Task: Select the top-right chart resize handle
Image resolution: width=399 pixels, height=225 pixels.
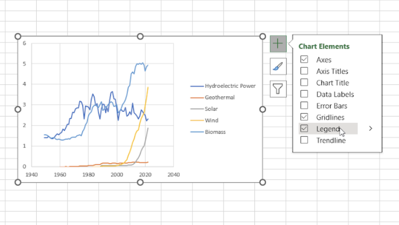Action: click(x=263, y=36)
